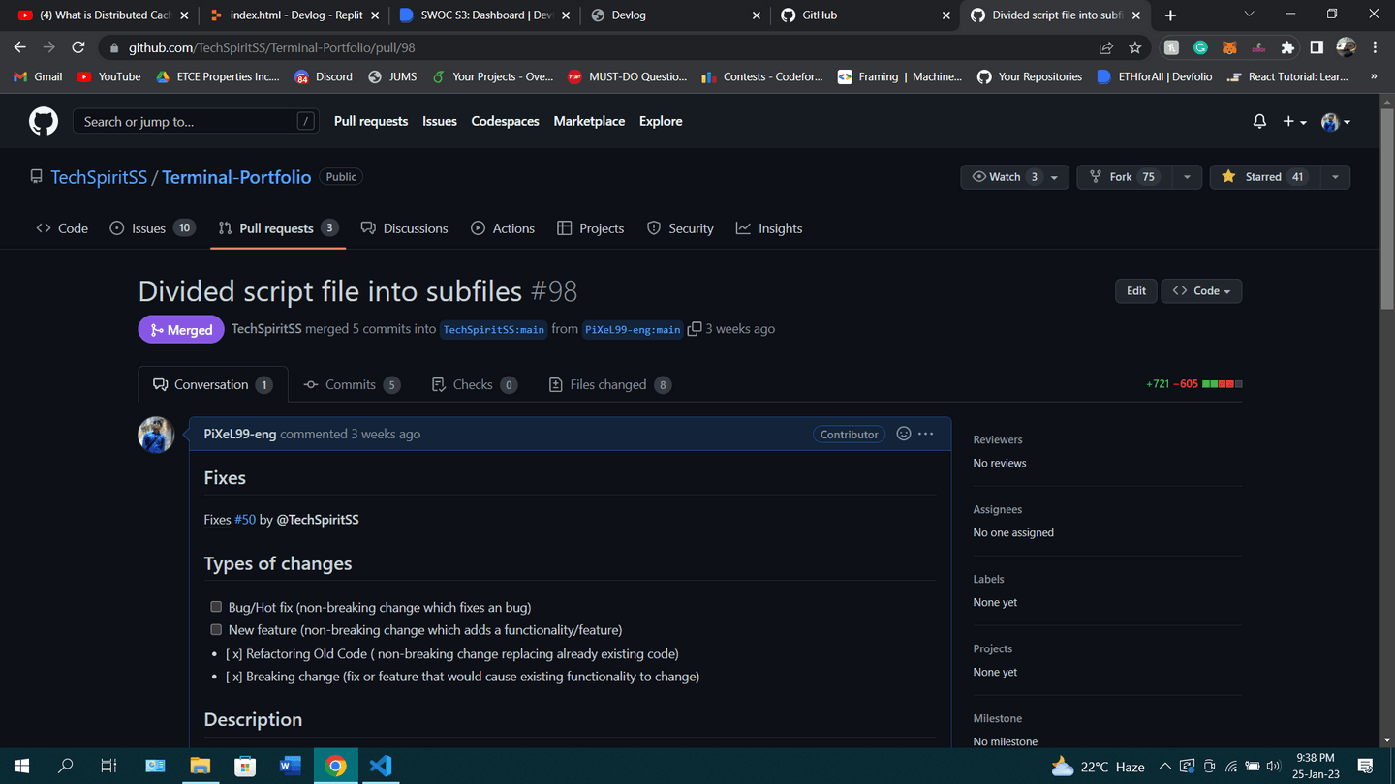Image resolution: width=1395 pixels, height=784 pixels.
Task: Switch to the Checks tab
Action: (x=473, y=384)
